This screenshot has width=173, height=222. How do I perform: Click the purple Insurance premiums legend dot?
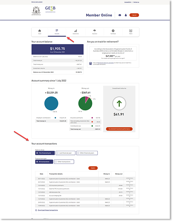[92, 118]
